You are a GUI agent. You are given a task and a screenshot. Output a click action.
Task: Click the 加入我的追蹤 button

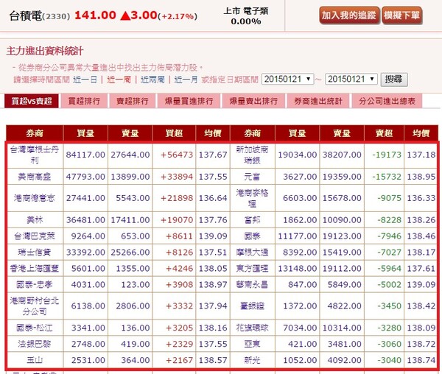(348, 15)
